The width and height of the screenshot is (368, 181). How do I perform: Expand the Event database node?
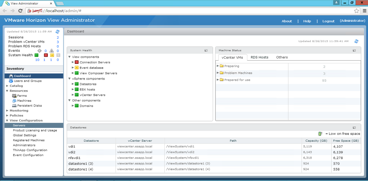(x=73, y=67)
